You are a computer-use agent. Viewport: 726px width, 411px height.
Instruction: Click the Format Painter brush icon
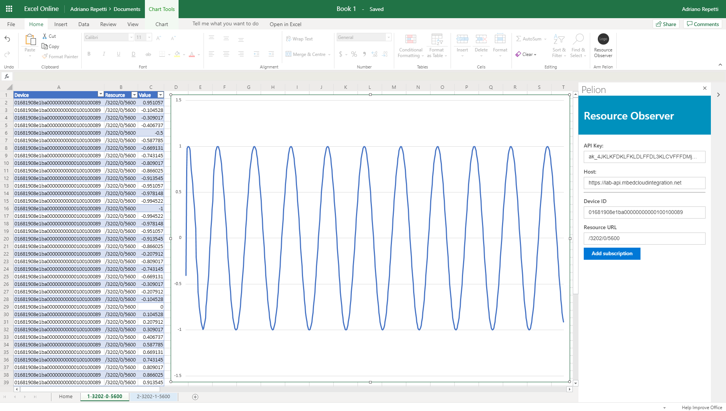pos(45,56)
